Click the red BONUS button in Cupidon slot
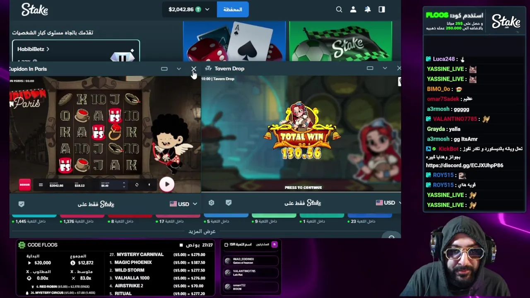This screenshot has height=298, width=530. 25,185
